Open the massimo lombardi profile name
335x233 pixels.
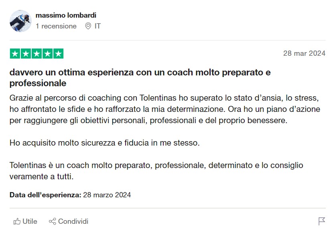[66, 15]
